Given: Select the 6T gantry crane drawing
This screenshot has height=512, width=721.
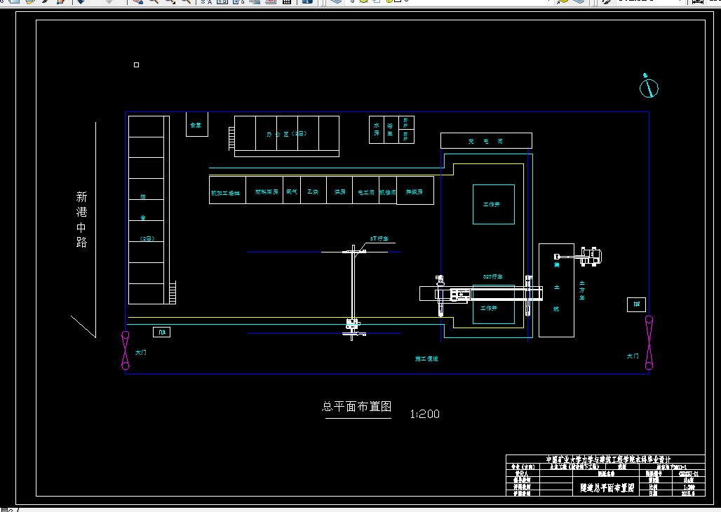Looking at the screenshot, I should (x=353, y=292).
